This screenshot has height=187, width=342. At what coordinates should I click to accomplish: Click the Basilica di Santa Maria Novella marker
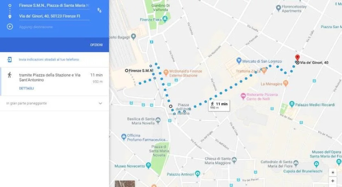pos(158,120)
